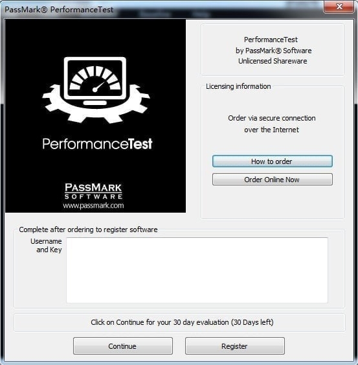358x365 pixels.
Task: Close the PassMark PerformanceTest dialog
Action: tap(340, 6)
